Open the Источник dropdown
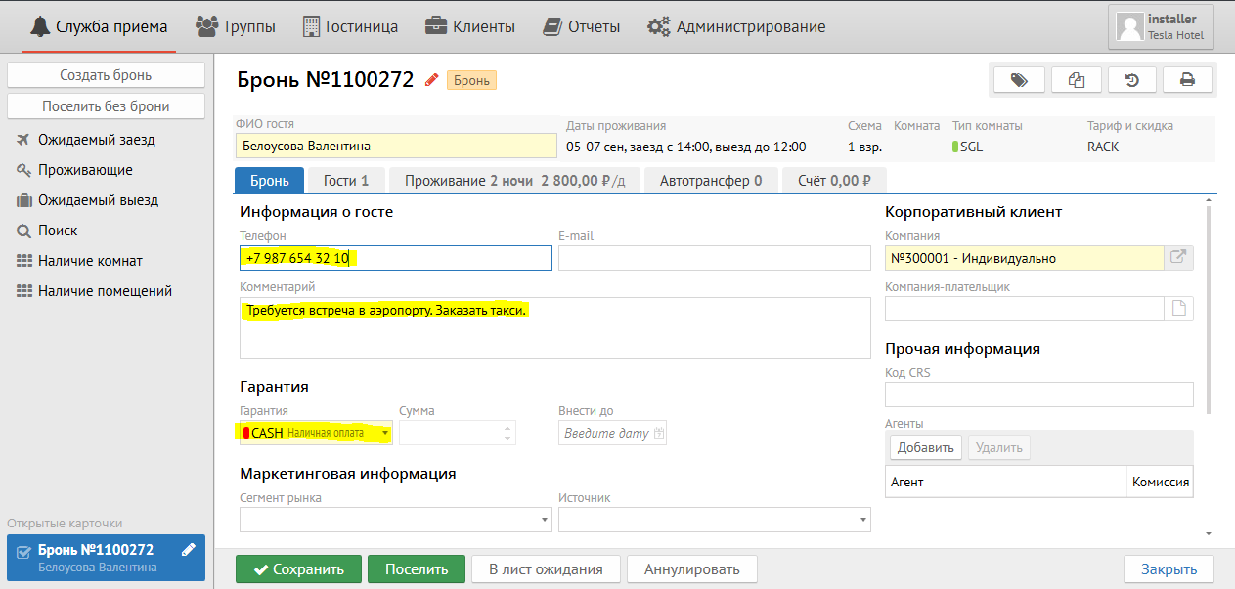1235x589 pixels. [x=862, y=521]
